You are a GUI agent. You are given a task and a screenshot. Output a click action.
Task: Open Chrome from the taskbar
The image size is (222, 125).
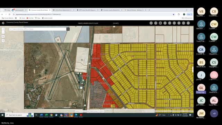[x=51, y=115]
